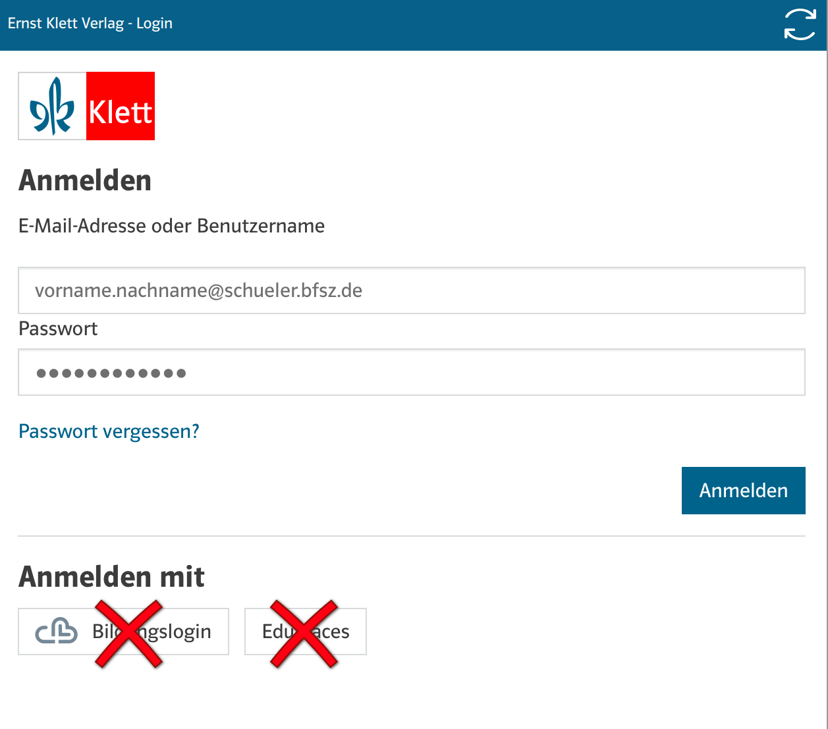Click the blue Klett lily logo
Viewport: 828px width, 729px height.
click(x=53, y=106)
